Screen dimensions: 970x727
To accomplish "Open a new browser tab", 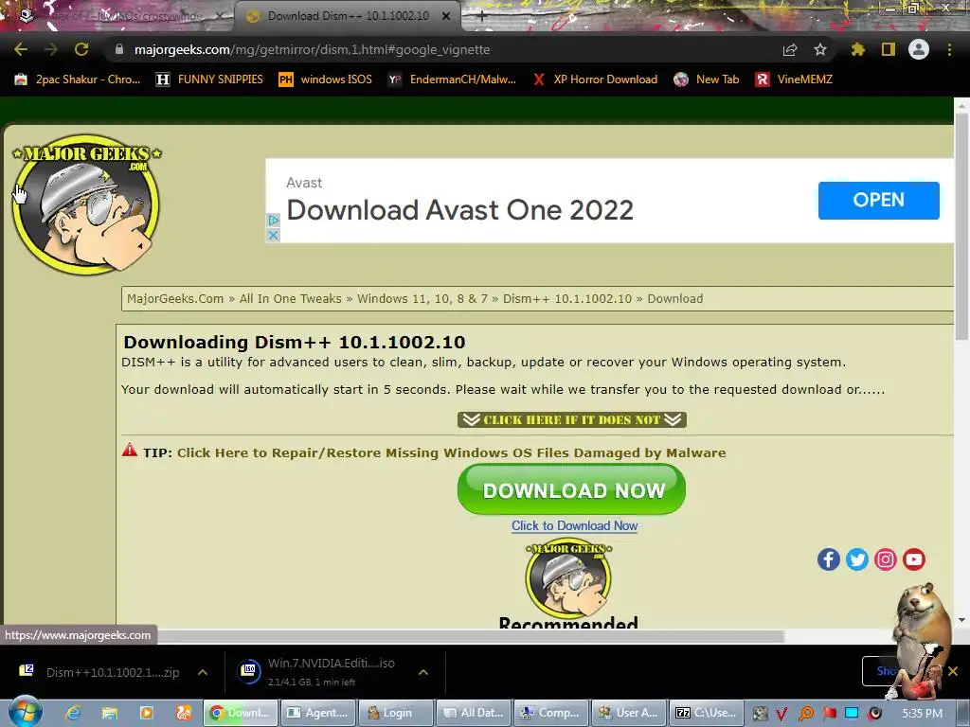I will (480, 16).
